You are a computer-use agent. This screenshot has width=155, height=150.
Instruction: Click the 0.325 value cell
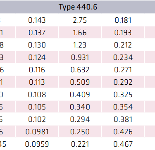coord(123,95)
